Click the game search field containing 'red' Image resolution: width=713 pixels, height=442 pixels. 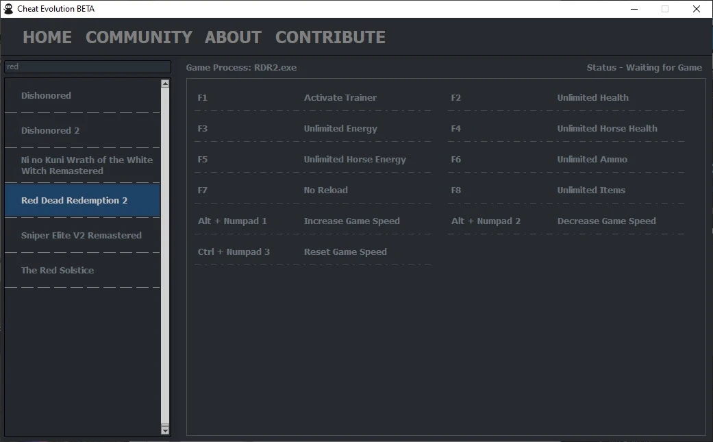click(88, 66)
